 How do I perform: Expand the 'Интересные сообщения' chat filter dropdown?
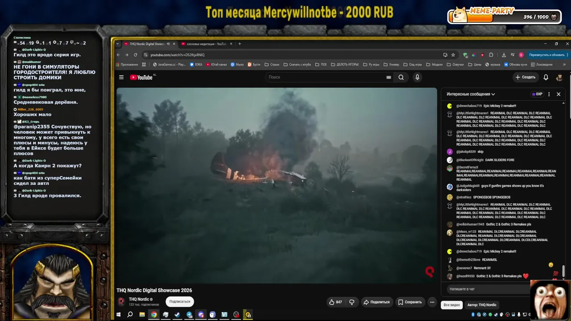471,94
